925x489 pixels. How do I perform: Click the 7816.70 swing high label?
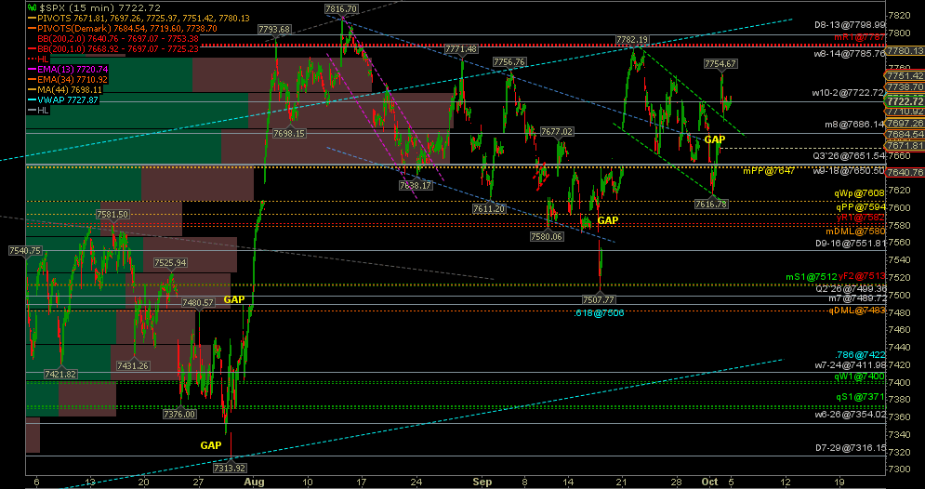coord(341,9)
